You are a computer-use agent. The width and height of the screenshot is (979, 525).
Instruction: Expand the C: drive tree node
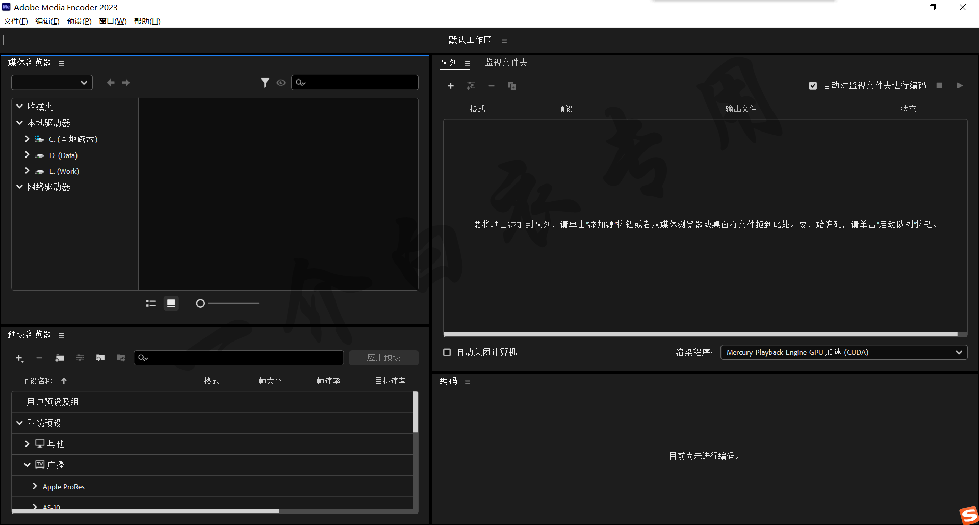[x=27, y=139]
